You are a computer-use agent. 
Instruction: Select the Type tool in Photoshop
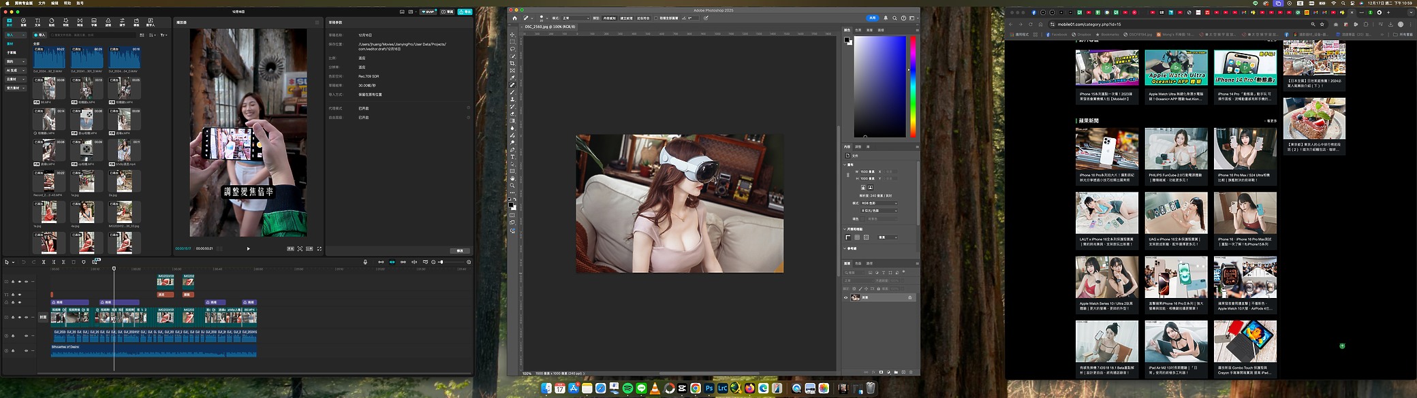(512, 156)
